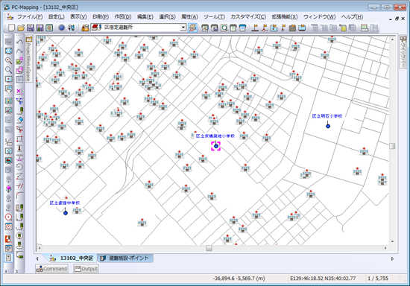The image size is (410, 286).
Task: Click the magnifier window icon in the top toolbar
Action: [224, 28]
